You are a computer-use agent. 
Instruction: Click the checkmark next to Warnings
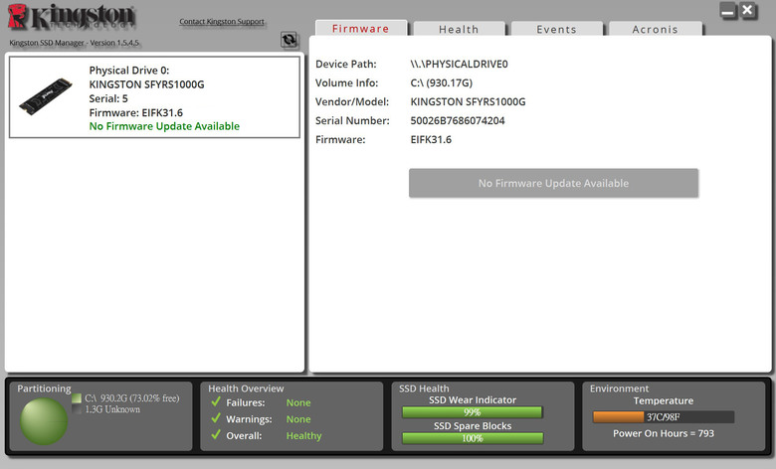point(216,418)
